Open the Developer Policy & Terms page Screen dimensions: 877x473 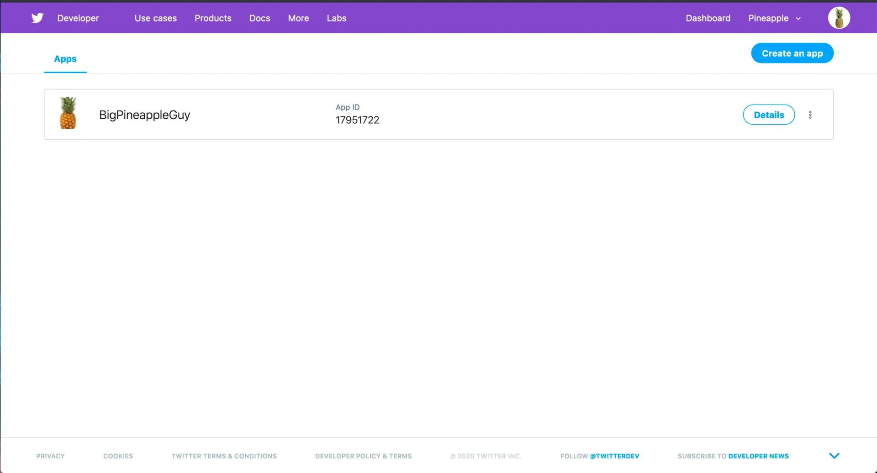coord(363,456)
